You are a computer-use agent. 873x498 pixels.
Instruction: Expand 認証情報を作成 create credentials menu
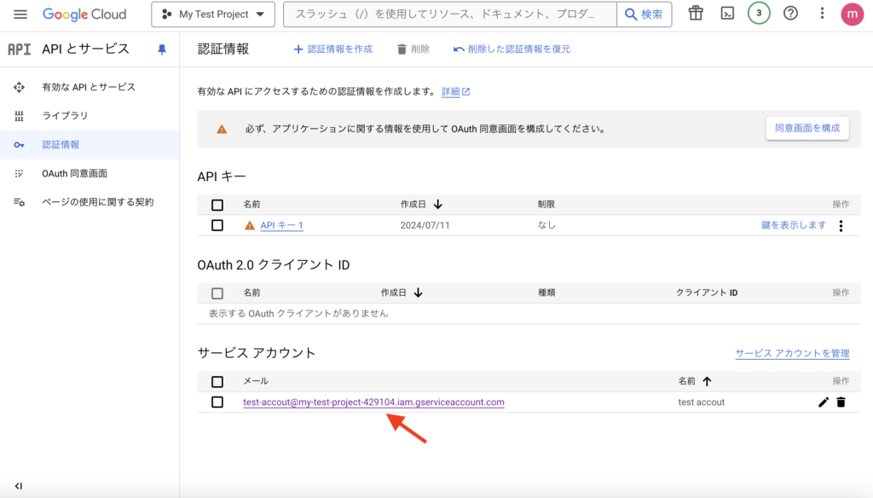pyautogui.click(x=332, y=49)
